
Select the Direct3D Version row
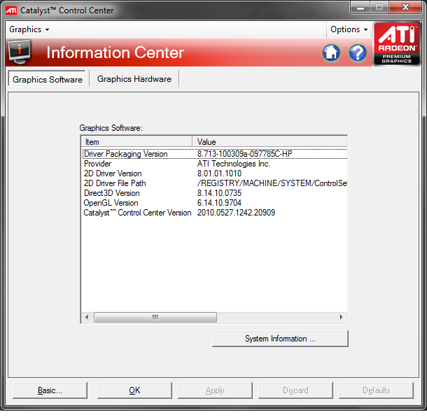pyautogui.click(x=215, y=193)
